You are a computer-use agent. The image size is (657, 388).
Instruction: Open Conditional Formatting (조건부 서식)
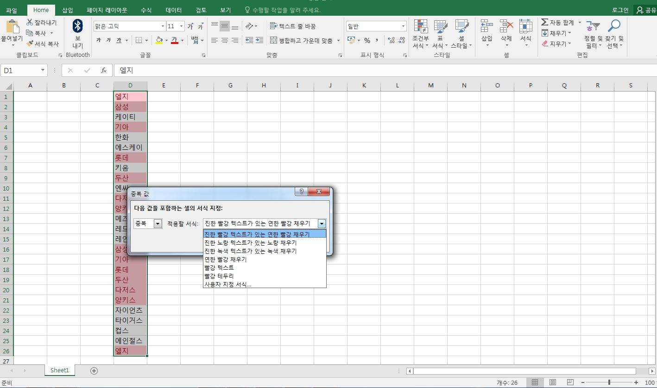pyautogui.click(x=421, y=34)
